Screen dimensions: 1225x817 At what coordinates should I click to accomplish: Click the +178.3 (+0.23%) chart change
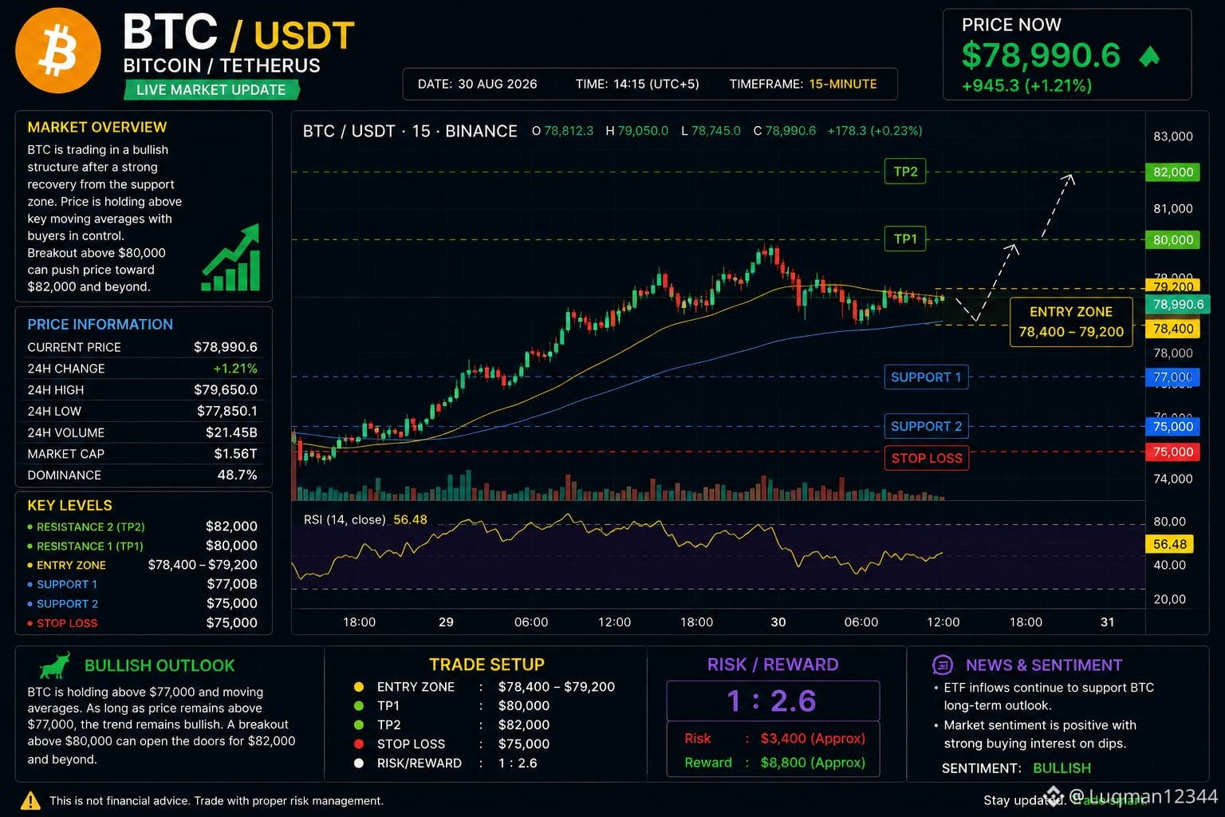tap(875, 131)
